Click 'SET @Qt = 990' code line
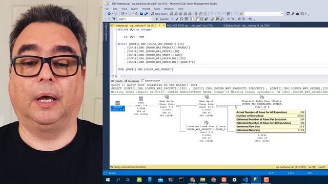 coord(134,37)
